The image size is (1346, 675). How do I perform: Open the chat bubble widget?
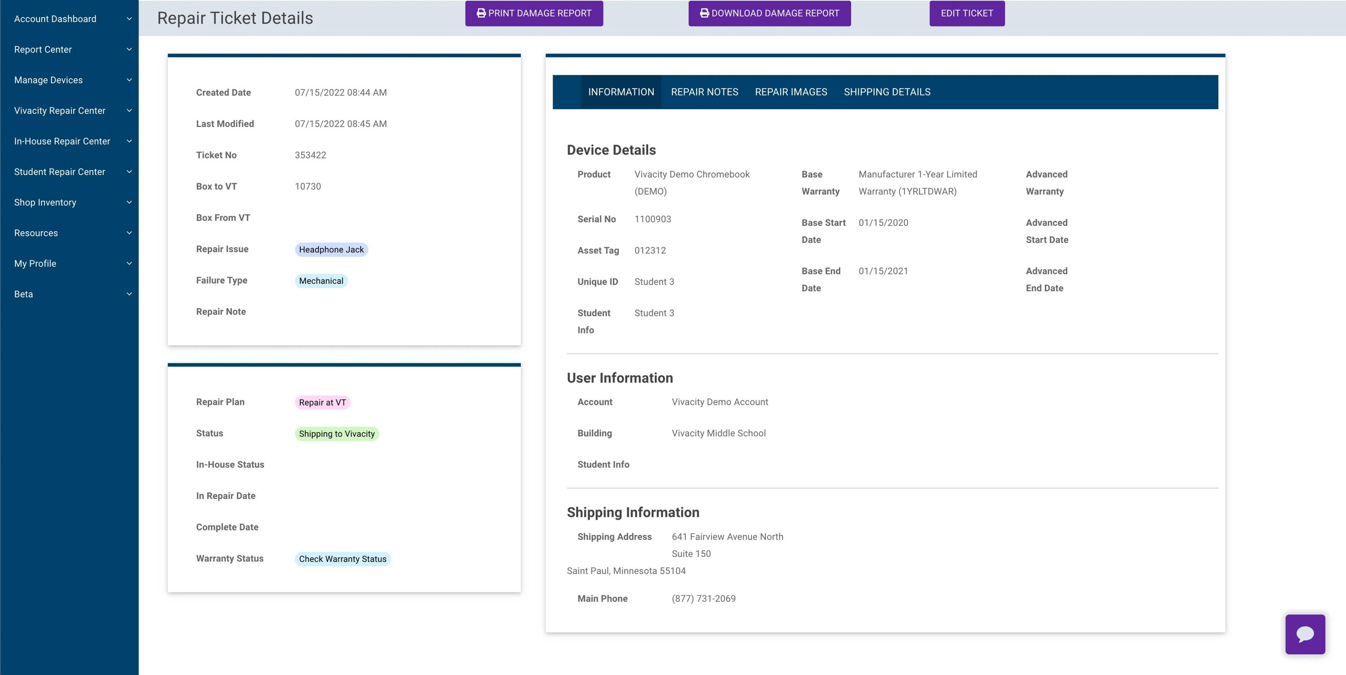1305,634
